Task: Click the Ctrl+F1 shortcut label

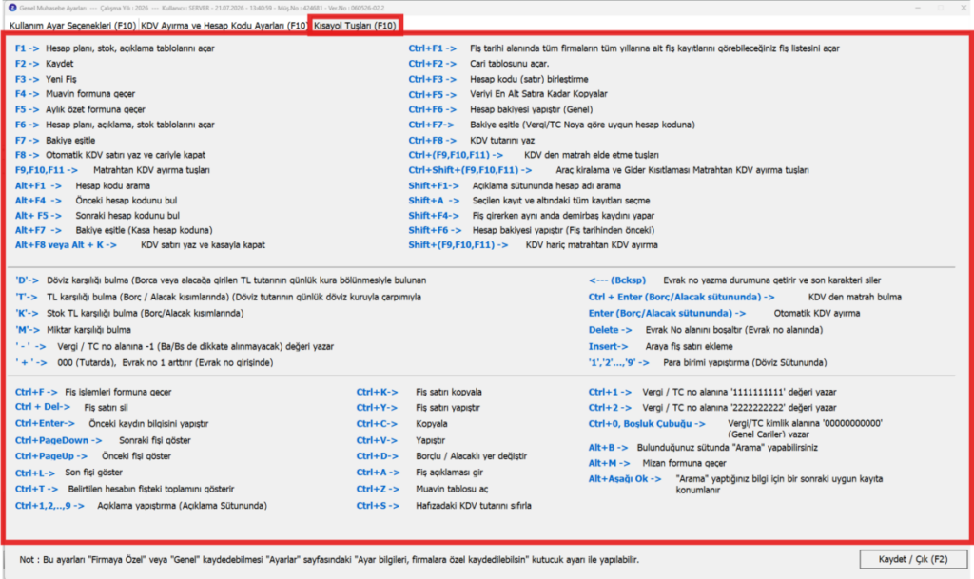Action: [433, 48]
